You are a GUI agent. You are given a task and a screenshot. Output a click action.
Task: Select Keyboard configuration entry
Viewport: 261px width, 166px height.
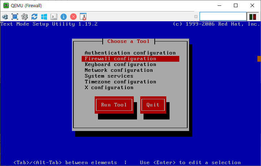130,65
